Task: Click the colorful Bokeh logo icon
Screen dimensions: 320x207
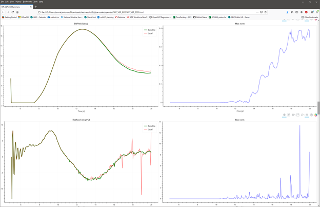Action: pyautogui.click(x=316, y=115)
